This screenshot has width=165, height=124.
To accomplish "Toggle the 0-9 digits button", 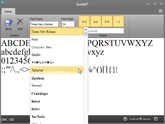I will pyautogui.click(x=107, y=22).
